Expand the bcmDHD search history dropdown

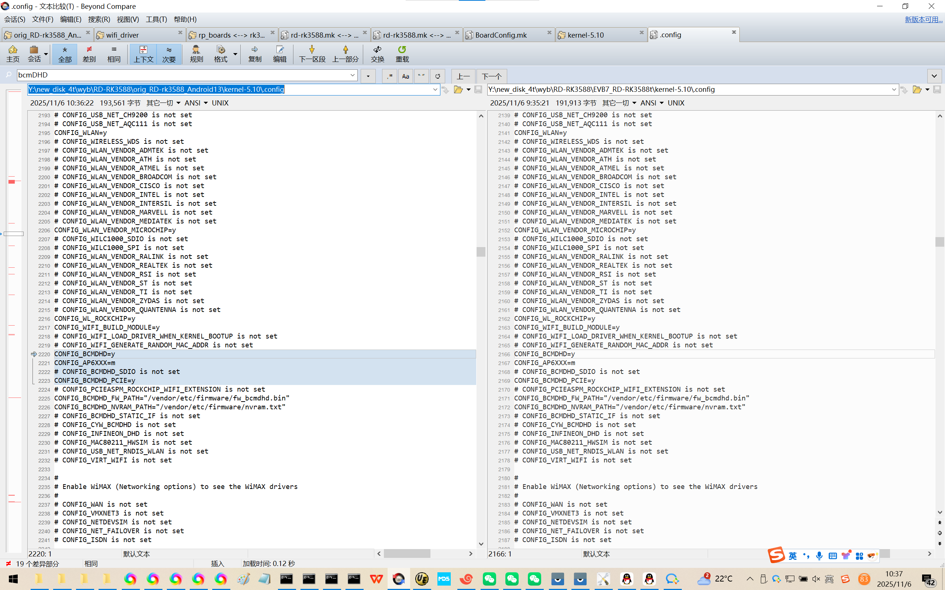tap(352, 75)
